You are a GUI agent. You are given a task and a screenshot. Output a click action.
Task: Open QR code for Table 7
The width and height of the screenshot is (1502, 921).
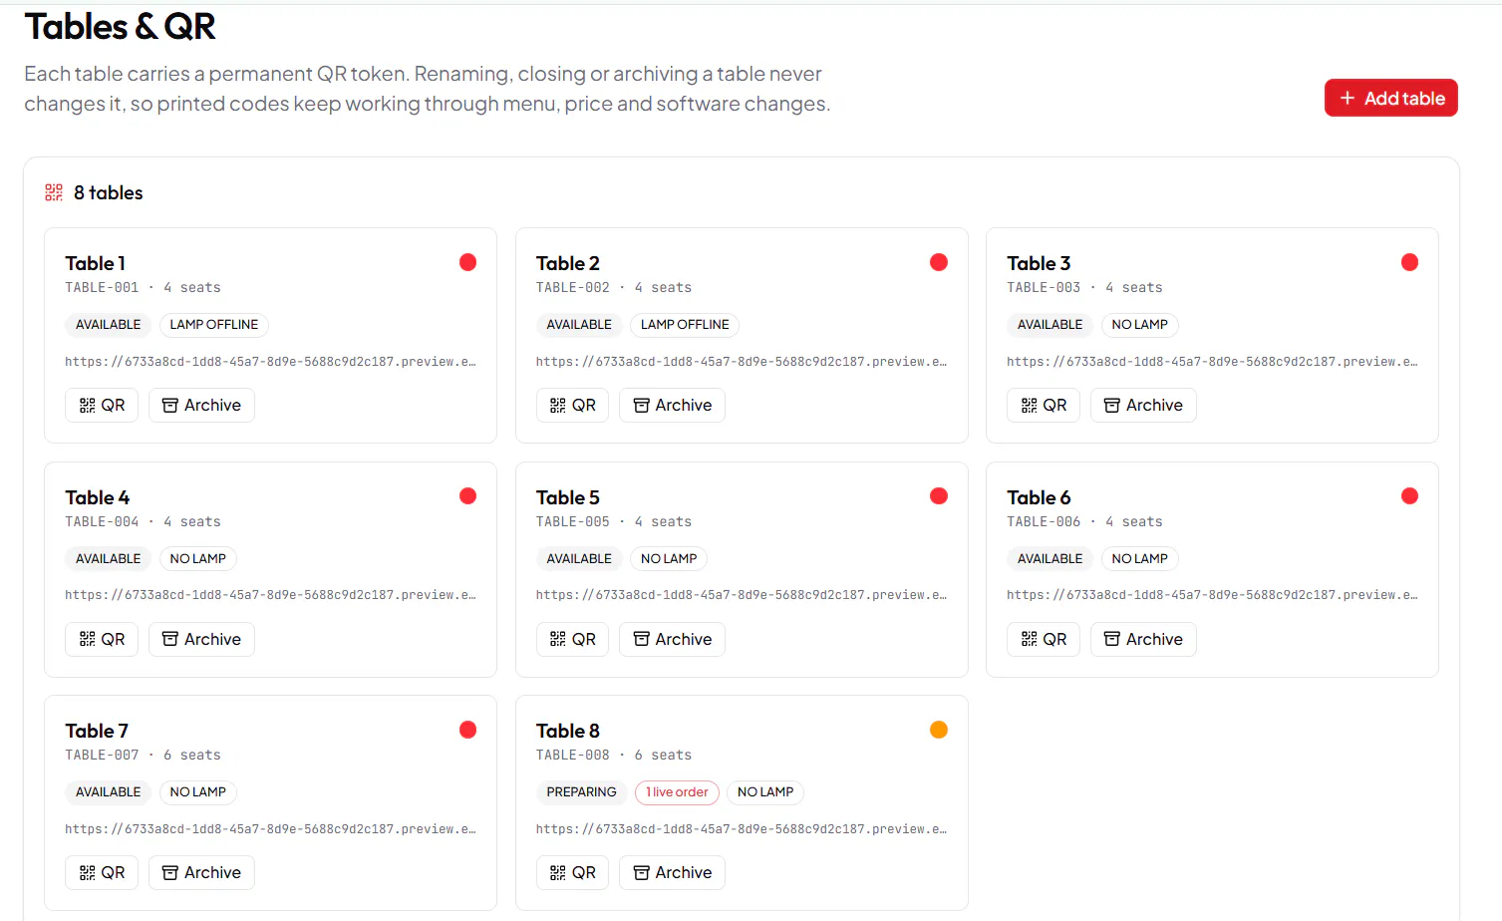point(102,872)
